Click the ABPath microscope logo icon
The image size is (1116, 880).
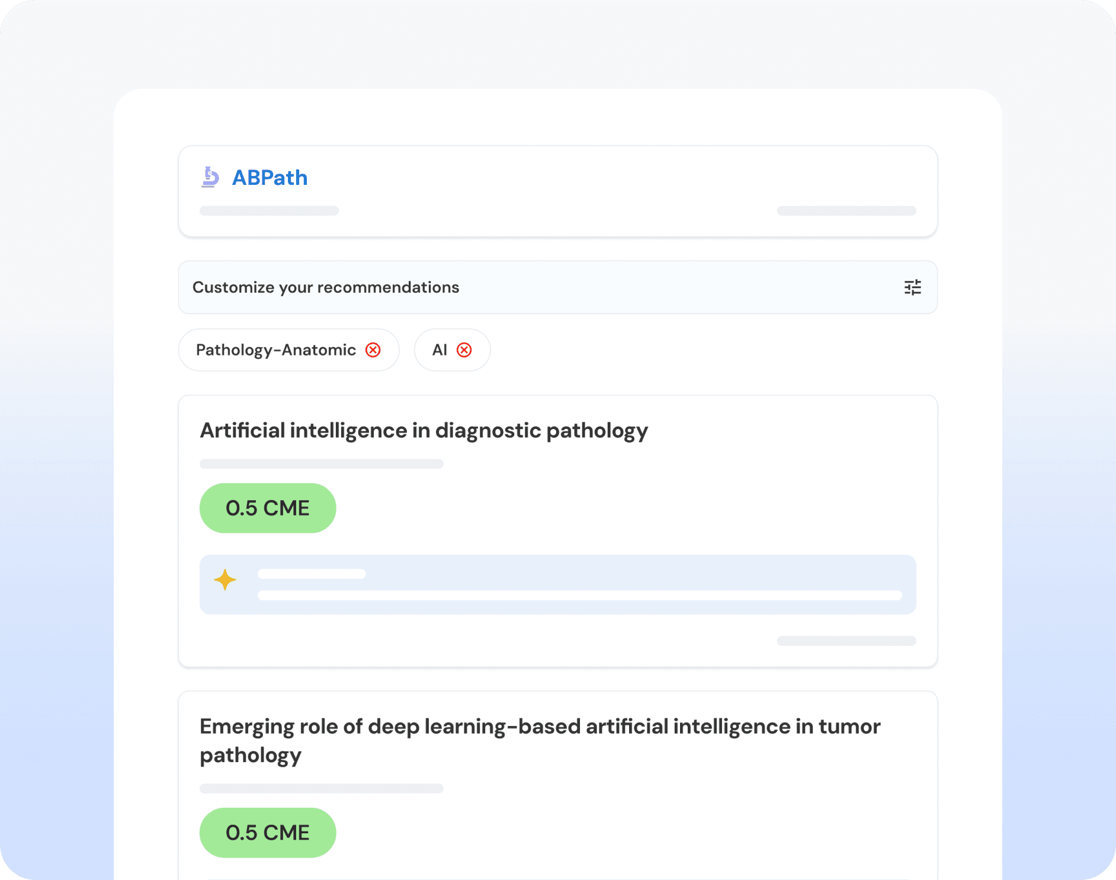click(x=210, y=177)
